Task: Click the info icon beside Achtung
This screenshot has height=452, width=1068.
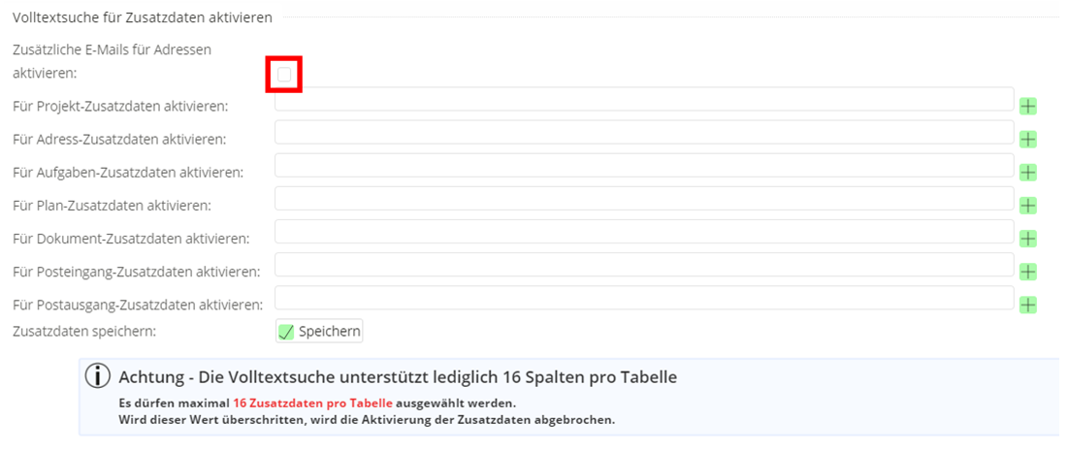Action: (x=99, y=376)
